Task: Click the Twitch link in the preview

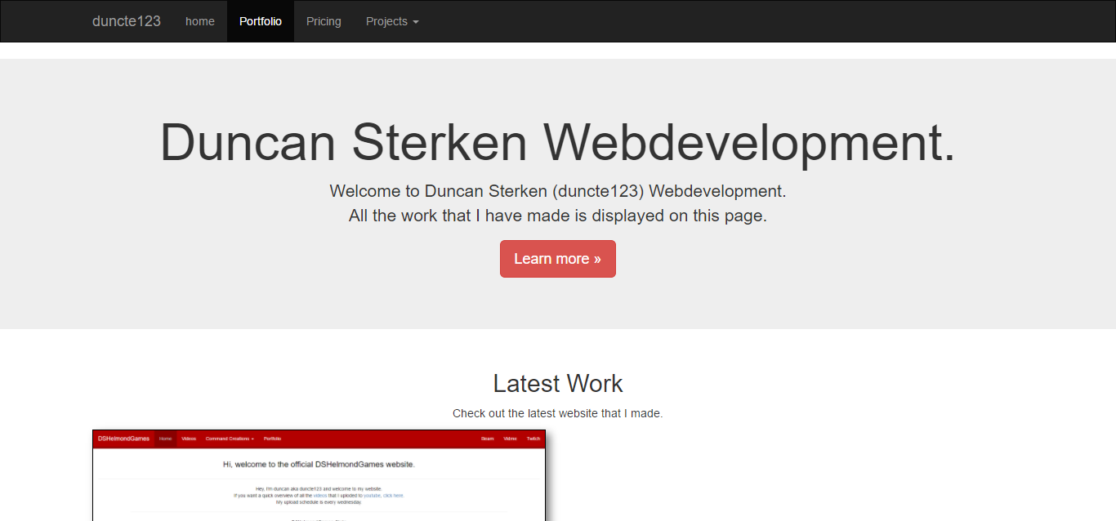Action: (x=533, y=439)
